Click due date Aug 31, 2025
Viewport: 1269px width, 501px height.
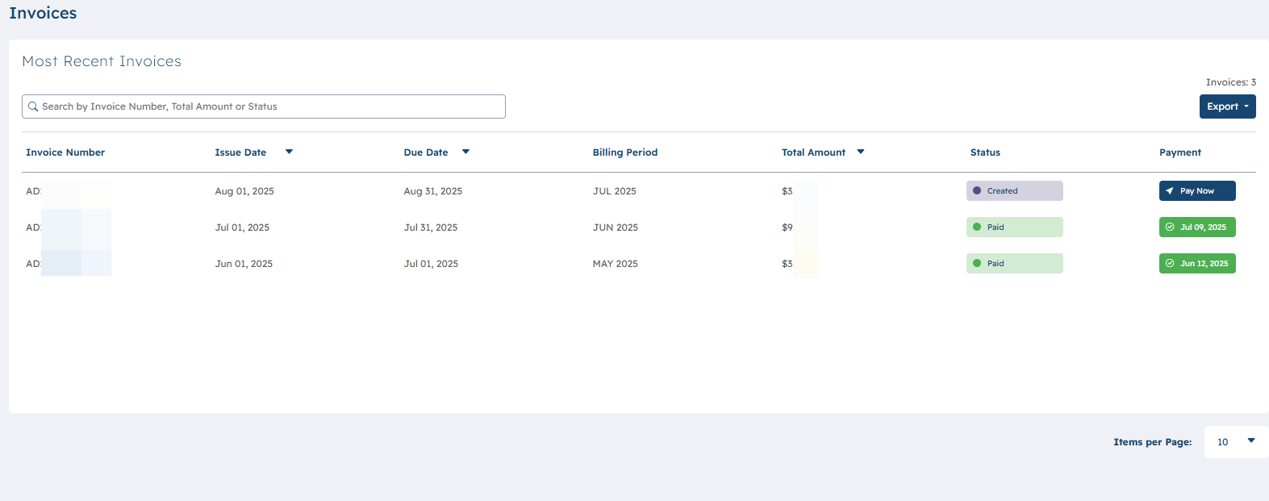433,191
